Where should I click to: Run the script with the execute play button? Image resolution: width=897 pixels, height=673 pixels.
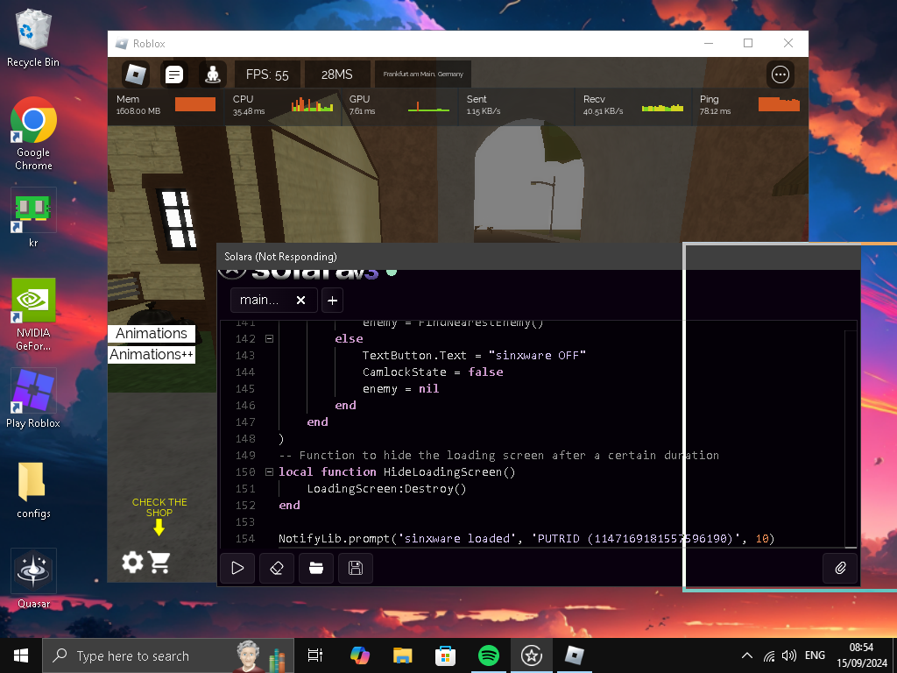237,568
